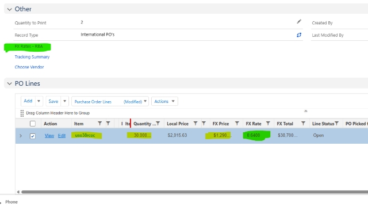Open filter on the Quantity column
The width and height of the screenshot is (368, 207).
(158, 124)
